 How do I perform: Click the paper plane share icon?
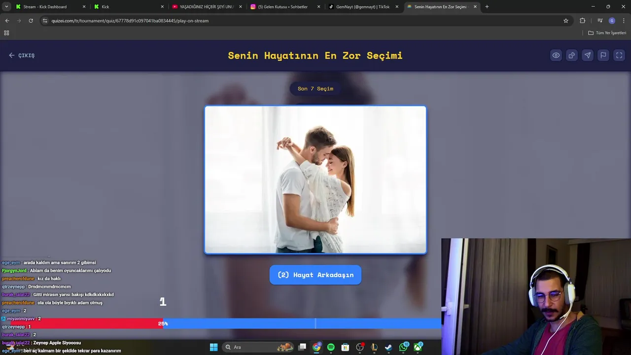588,55
